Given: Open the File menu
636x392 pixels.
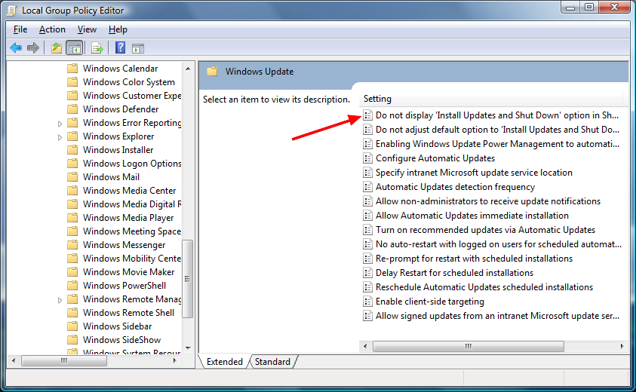Looking at the screenshot, I should coord(20,29).
